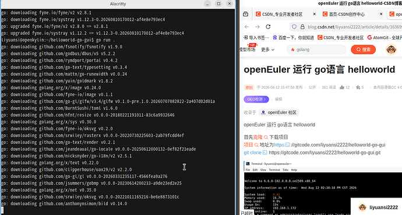Image resolution: width=402 pixels, height=215 pixels.
Task: Click the liyuansi2222 author name at the bottom
Action: click(383, 207)
